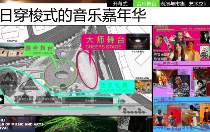Screen dimensions: 210x132
Task: Click the cyan 泛文化集 CULTURE COLLECTION callout
Action: 117,87
